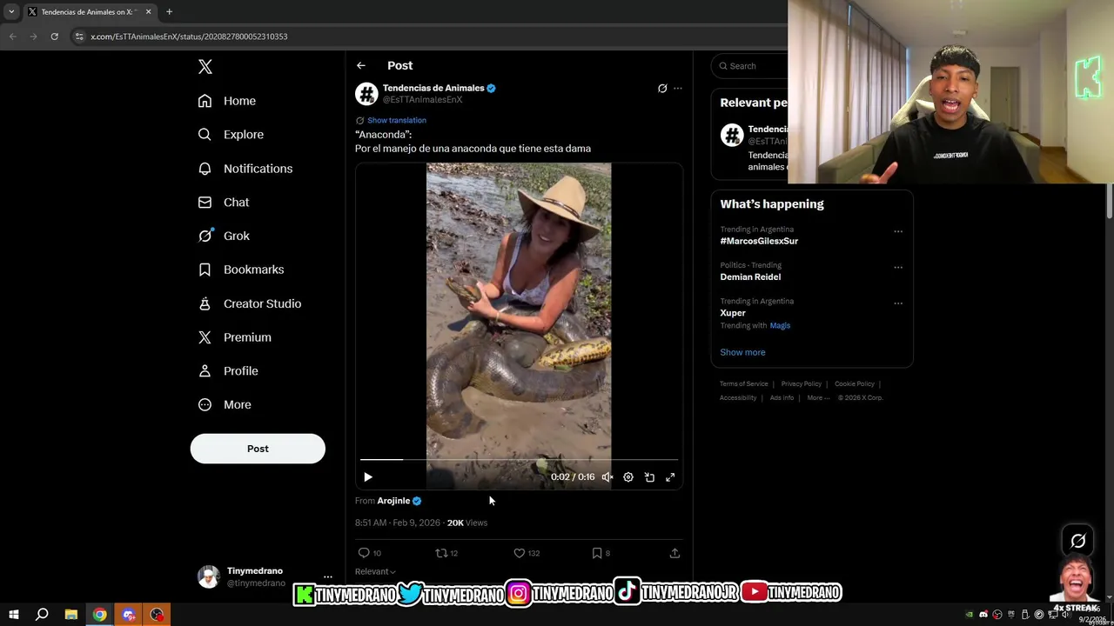Click the X logo in the sidebar
The width and height of the screenshot is (1114, 626).
coord(205,67)
